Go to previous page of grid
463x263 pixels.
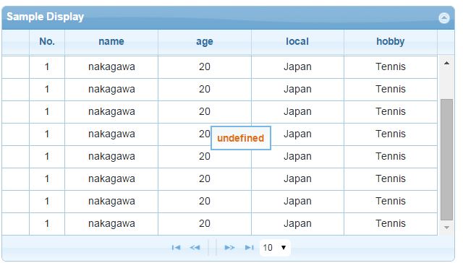(x=195, y=247)
